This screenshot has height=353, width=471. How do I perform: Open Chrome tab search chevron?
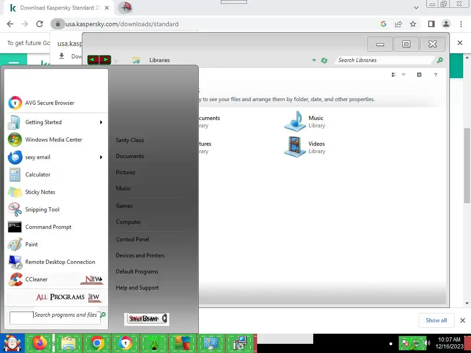[x=416, y=8]
